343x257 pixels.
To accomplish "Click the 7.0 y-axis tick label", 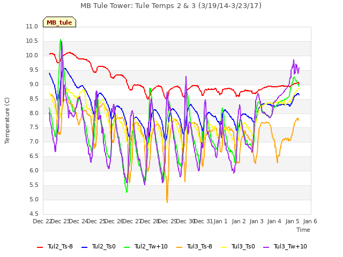I will [34, 141].
